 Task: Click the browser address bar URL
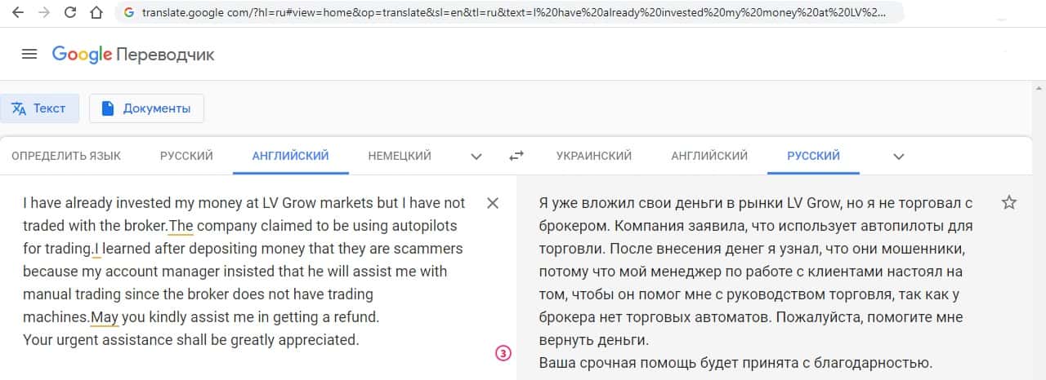(x=507, y=13)
